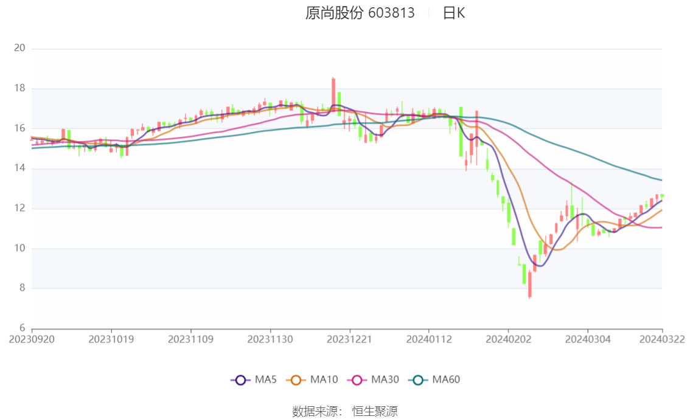The height and width of the screenshot is (419, 690).
Task: Click x-axis date label 20230920
Action: coord(32,339)
